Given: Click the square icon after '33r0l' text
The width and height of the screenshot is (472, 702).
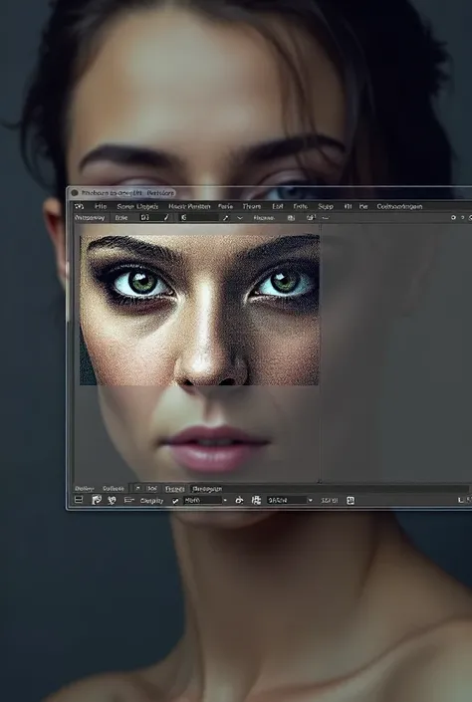Looking at the screenshot, I should [x=351, y=500].
